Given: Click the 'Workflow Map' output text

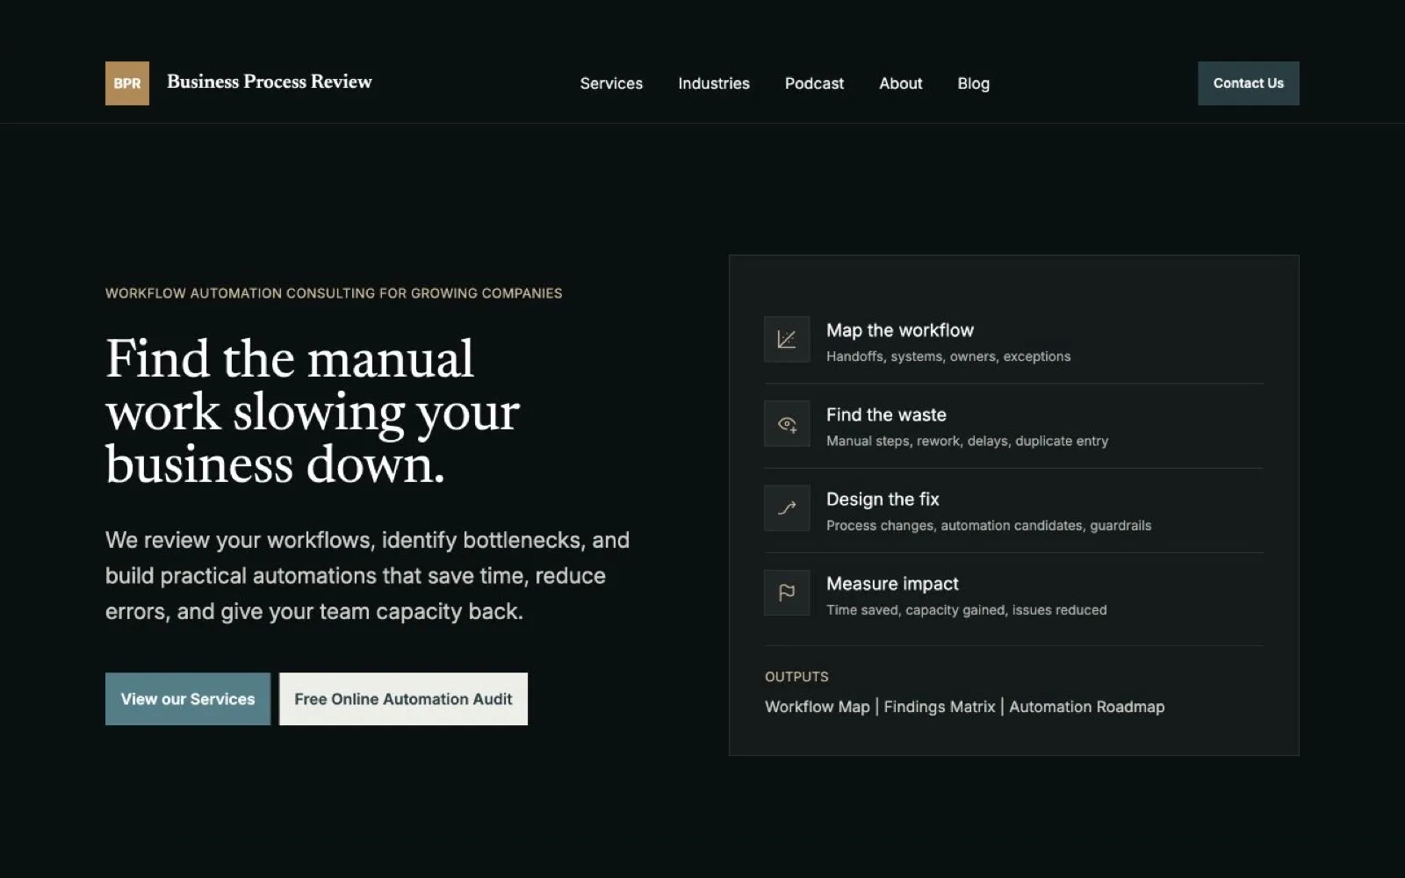Looking at the screenshot, I should click(x=818, y=707).
